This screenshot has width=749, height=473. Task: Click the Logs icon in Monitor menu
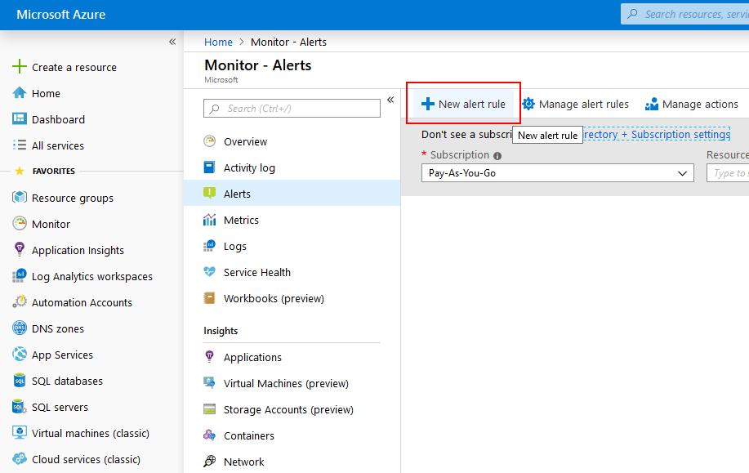tap(209, 246)
